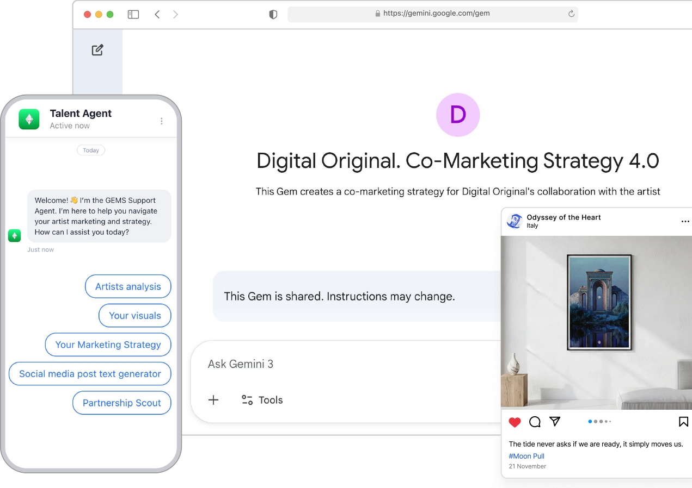Click the new chat compose icon
Viewport: 692px width, 488px height.
(97, 50)
